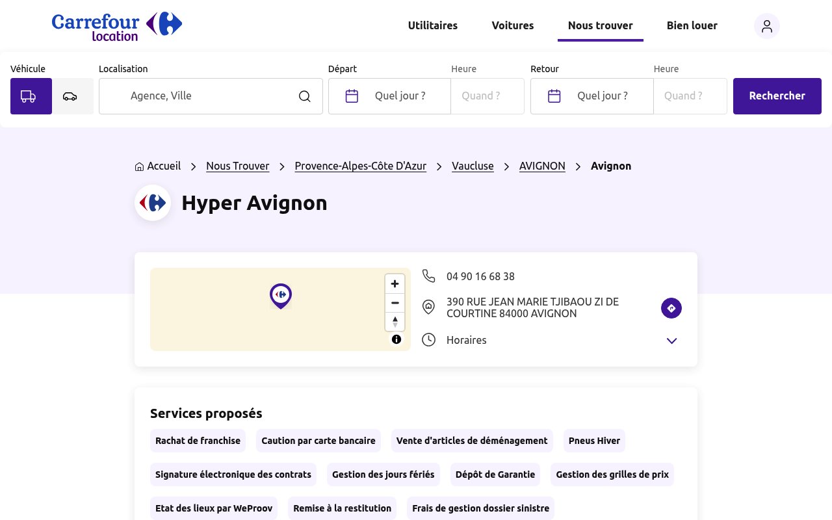Open map attribution info icon
832x520 pixels.
[x=396, y=339]
